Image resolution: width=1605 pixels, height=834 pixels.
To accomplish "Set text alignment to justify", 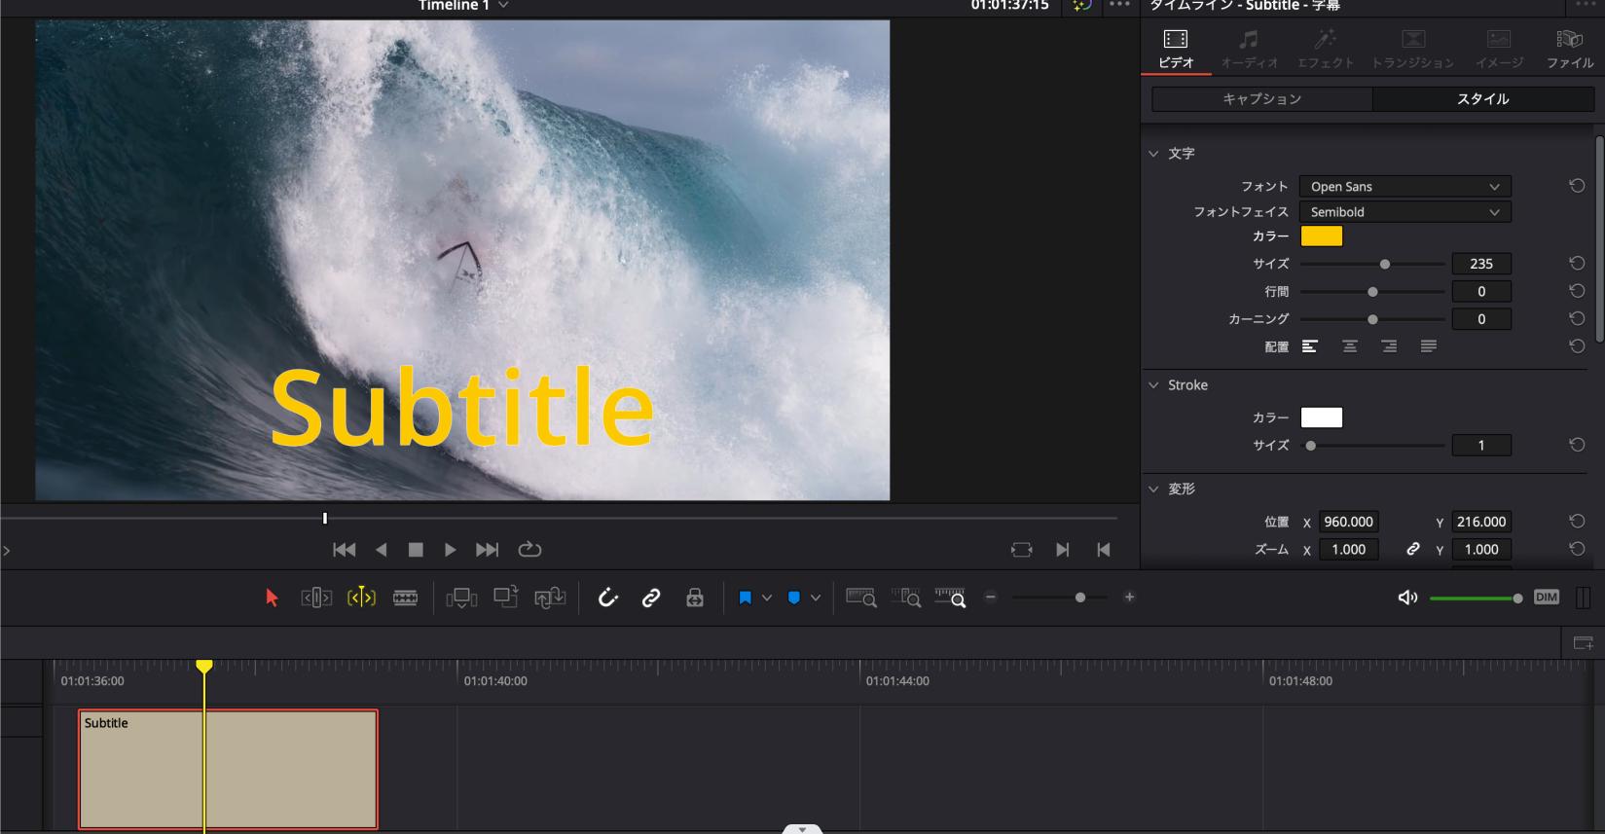I will coord(1429,346).
